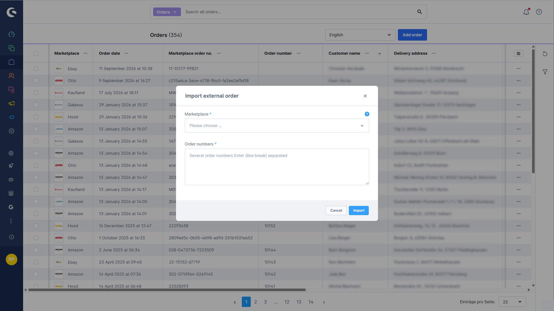
Task: Click the Marketplace field blue help icon
Action: (x=367, y=114)
